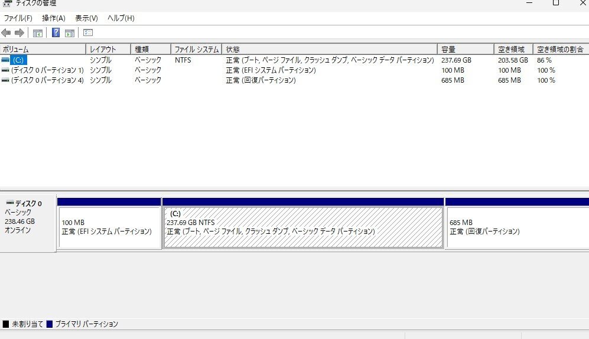Click the black 未割り当て legend swatch
This screenshot has height=339, width=589.
[x=6, y=324]
